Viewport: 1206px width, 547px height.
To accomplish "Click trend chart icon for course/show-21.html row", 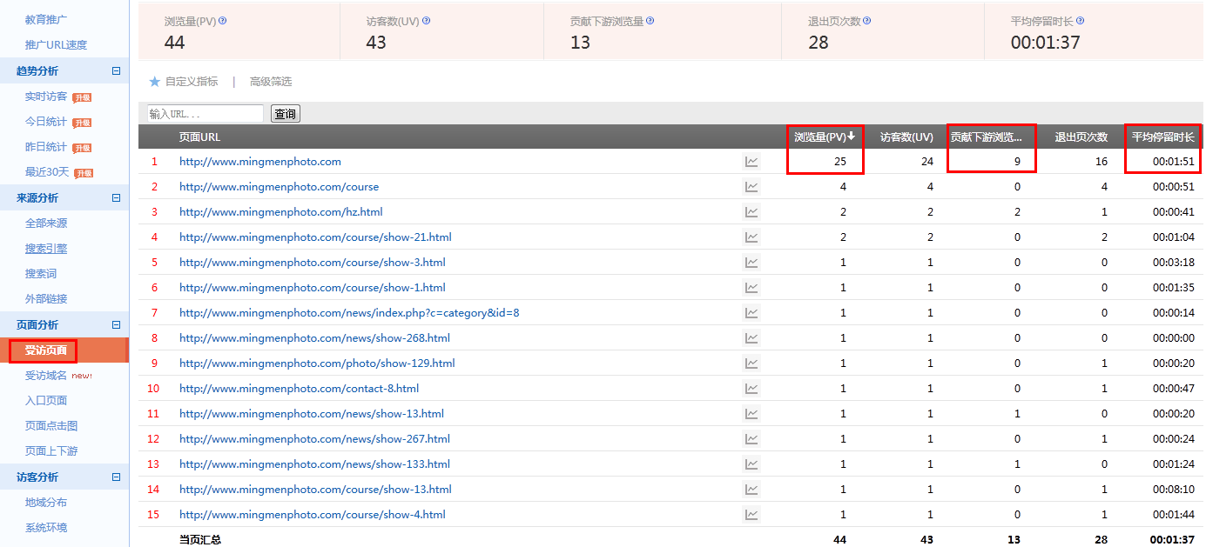I will pyautogui.click(x=751, y=237).
